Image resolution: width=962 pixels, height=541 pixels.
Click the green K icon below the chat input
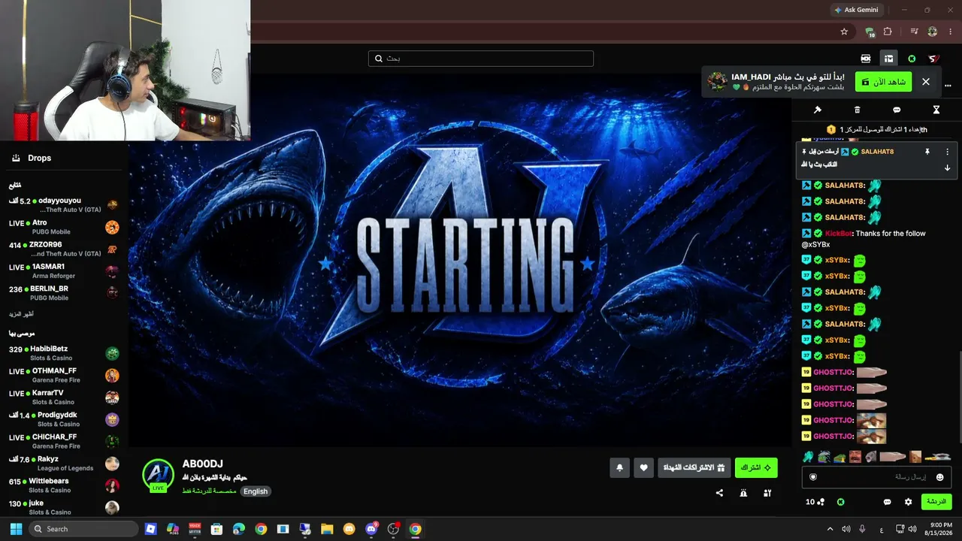[x=841, y=502]
